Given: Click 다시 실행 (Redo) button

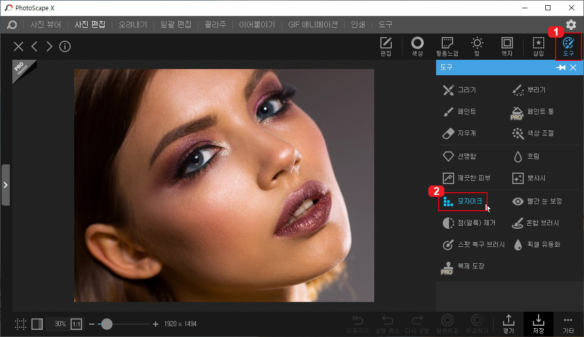Looking at the screenshot, I should (x=417, y=324).
